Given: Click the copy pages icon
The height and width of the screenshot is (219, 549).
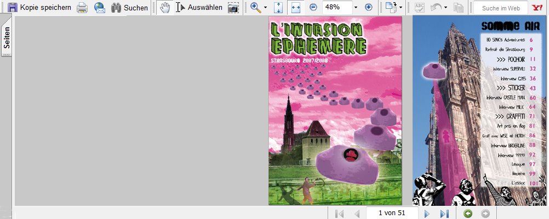Looking at the screenshot, I should click(x=458, y=7).
